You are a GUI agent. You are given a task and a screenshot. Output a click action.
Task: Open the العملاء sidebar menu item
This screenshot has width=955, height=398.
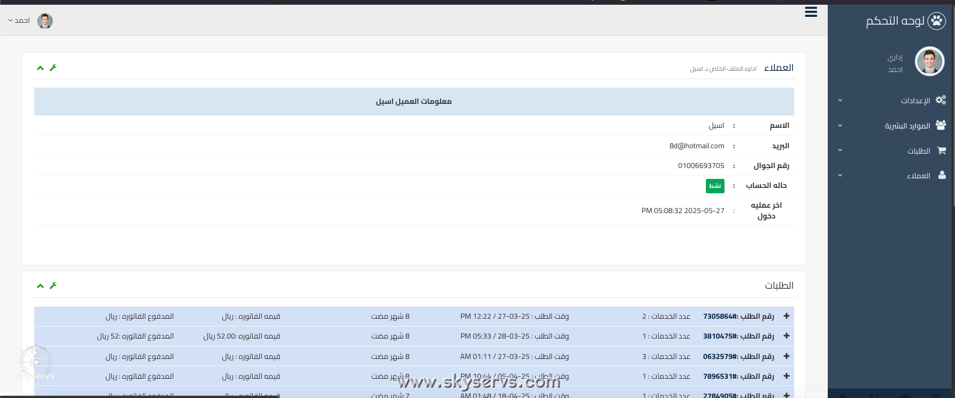click(918, 176)
